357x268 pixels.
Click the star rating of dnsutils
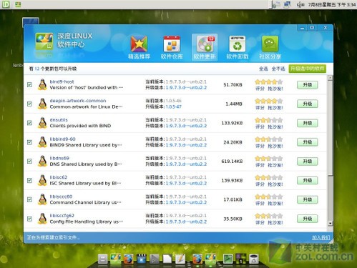click(269, 120)
